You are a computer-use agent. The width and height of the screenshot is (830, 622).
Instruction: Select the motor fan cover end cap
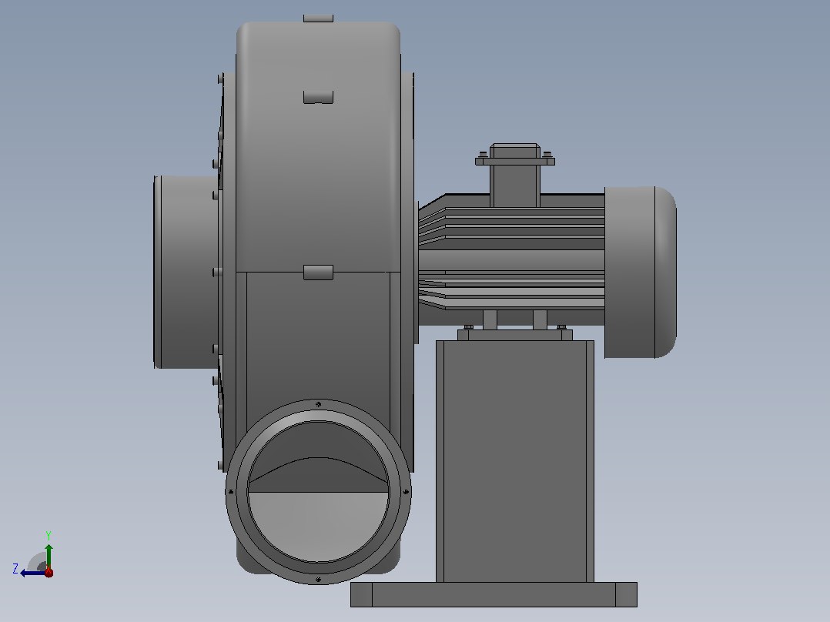[641, 272]
